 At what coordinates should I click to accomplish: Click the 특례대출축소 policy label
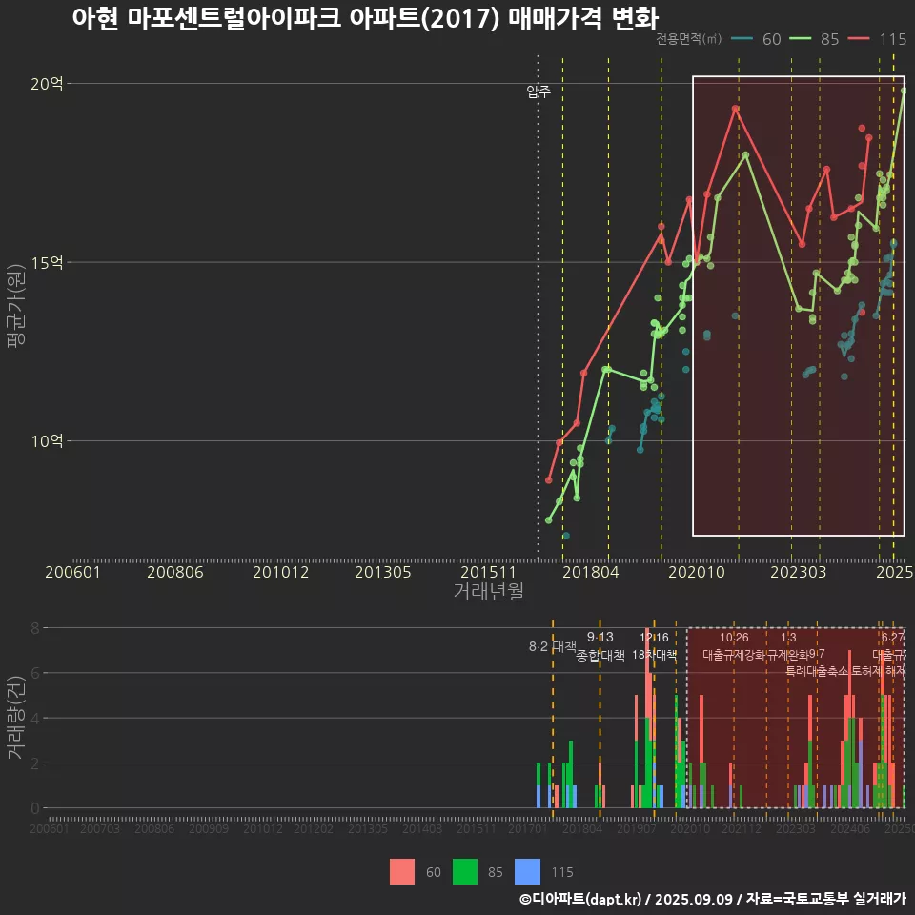click(x=817, y=671)
